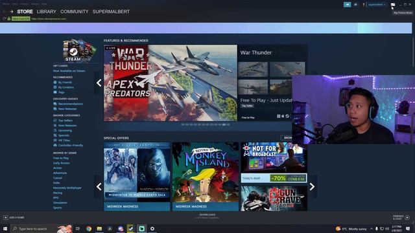415x233 pixels.
Task: Expand the supermalbert account dropdown
Action: 377,5
